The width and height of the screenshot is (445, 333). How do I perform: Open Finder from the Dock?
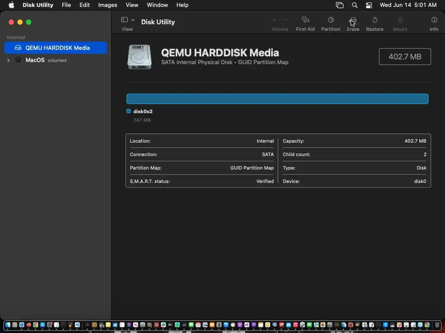coord(8,325)
